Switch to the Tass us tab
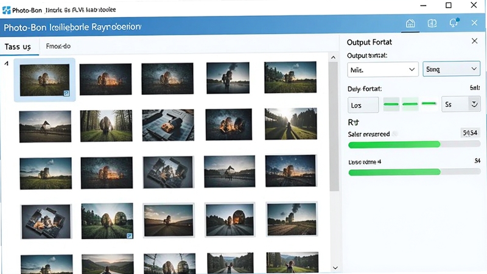The height and width of the screenshot is (274, 487). [x=18, y=47]
